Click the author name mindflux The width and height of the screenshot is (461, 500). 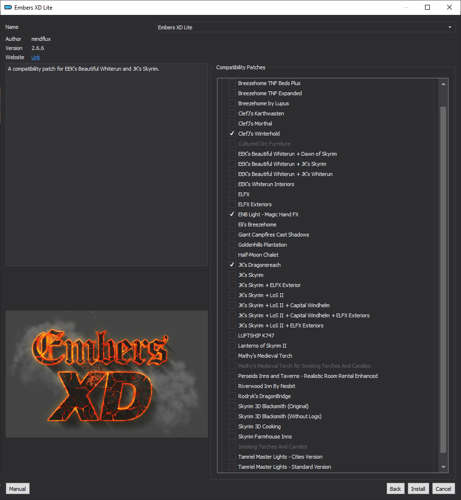tap(41, 39)
